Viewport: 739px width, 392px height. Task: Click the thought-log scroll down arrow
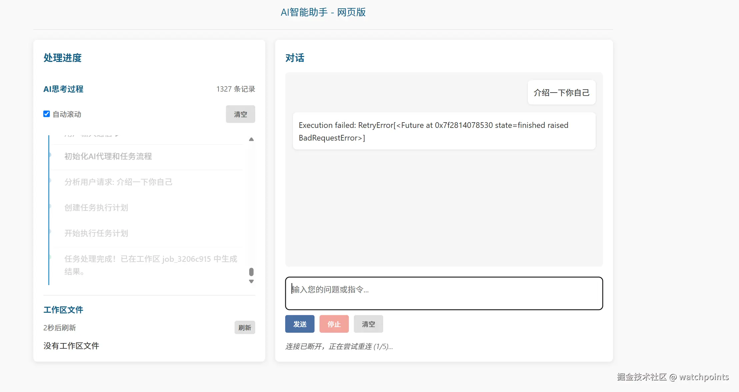tap(251, 281)
